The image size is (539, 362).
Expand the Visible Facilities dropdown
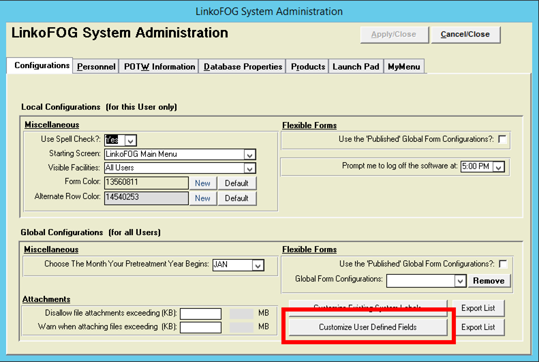click(250, 168)
